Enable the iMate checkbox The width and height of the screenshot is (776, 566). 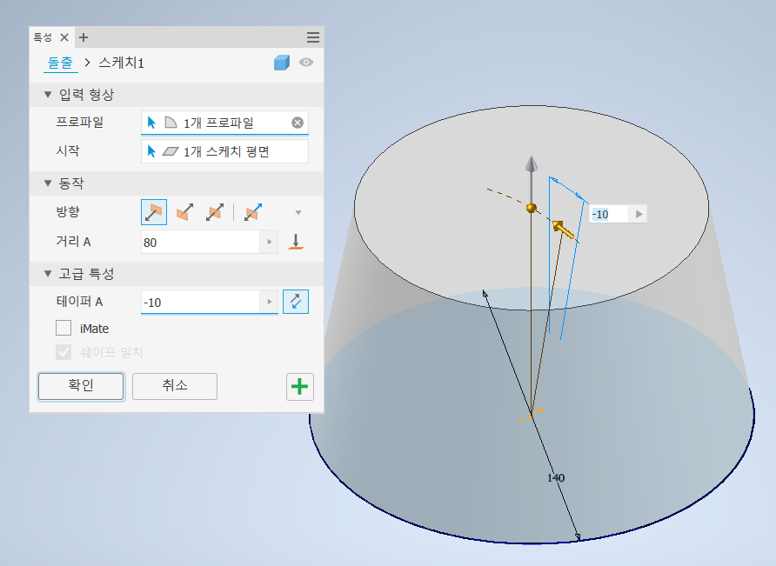tap(64, 328)
